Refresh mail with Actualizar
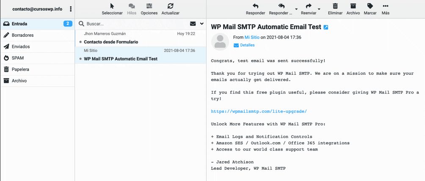The height and width of the screenshot is (181, 425). [x=171, y=9]
